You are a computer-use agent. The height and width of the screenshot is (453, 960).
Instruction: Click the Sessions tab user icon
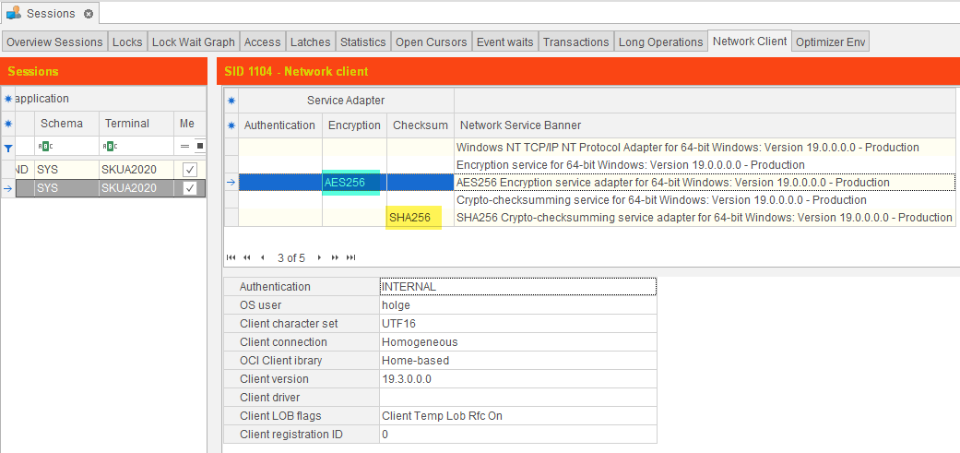[14, 13]
